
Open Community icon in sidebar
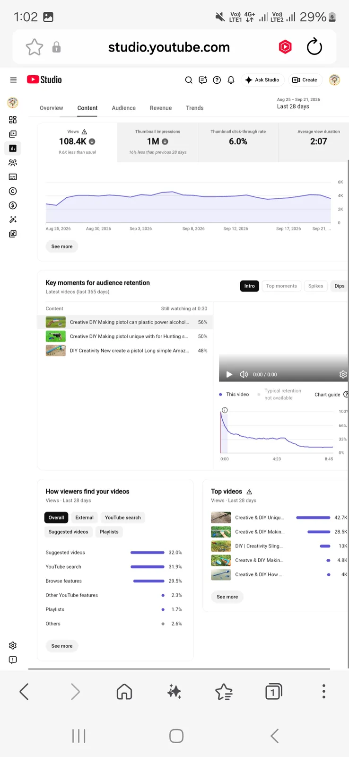point(13,163)
